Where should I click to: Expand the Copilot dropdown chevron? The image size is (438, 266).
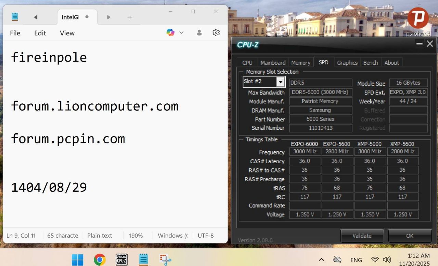tap(181, 33)
